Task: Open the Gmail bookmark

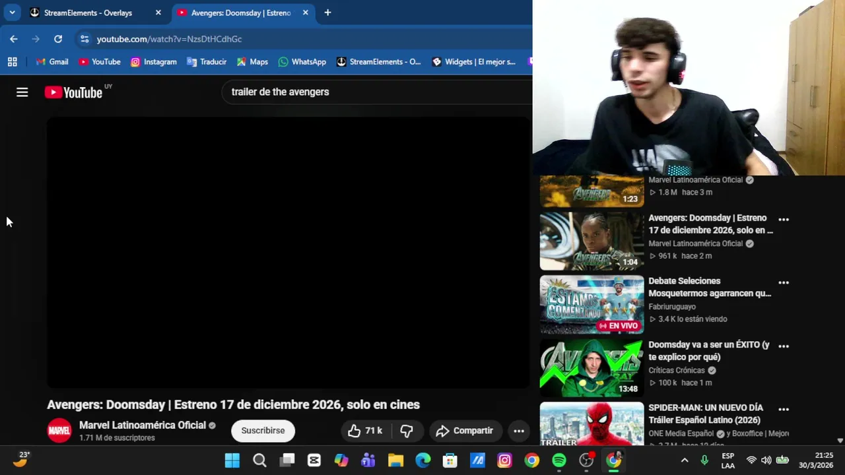Action: (52, 61)
